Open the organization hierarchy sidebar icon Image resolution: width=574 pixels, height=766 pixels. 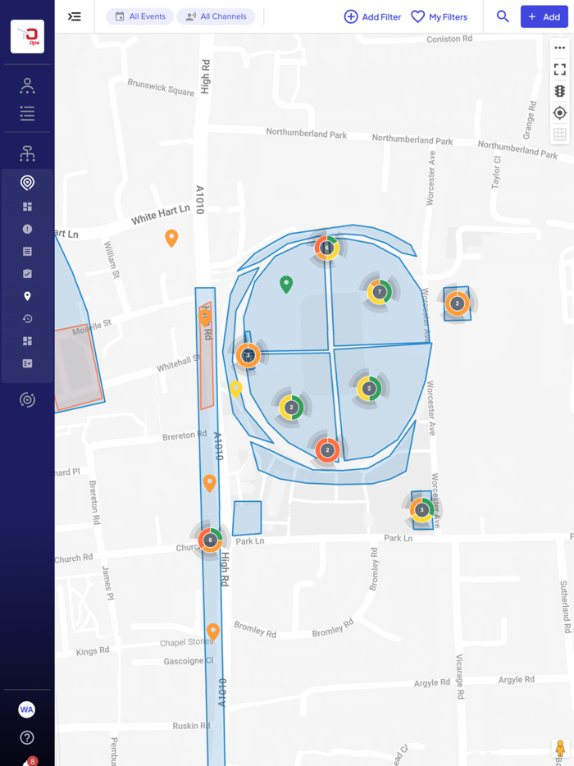27,153
